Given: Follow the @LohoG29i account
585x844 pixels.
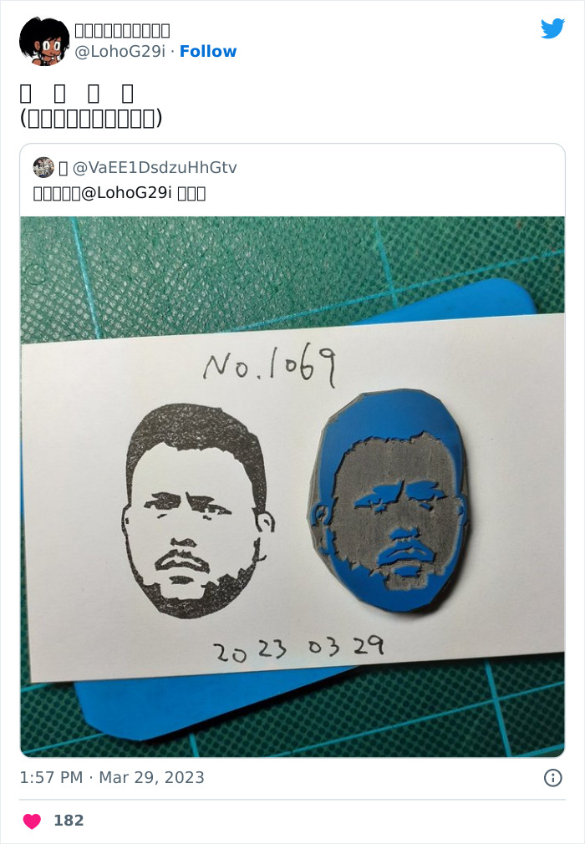Looking at the screenshot, I should (x=208, y=51).
